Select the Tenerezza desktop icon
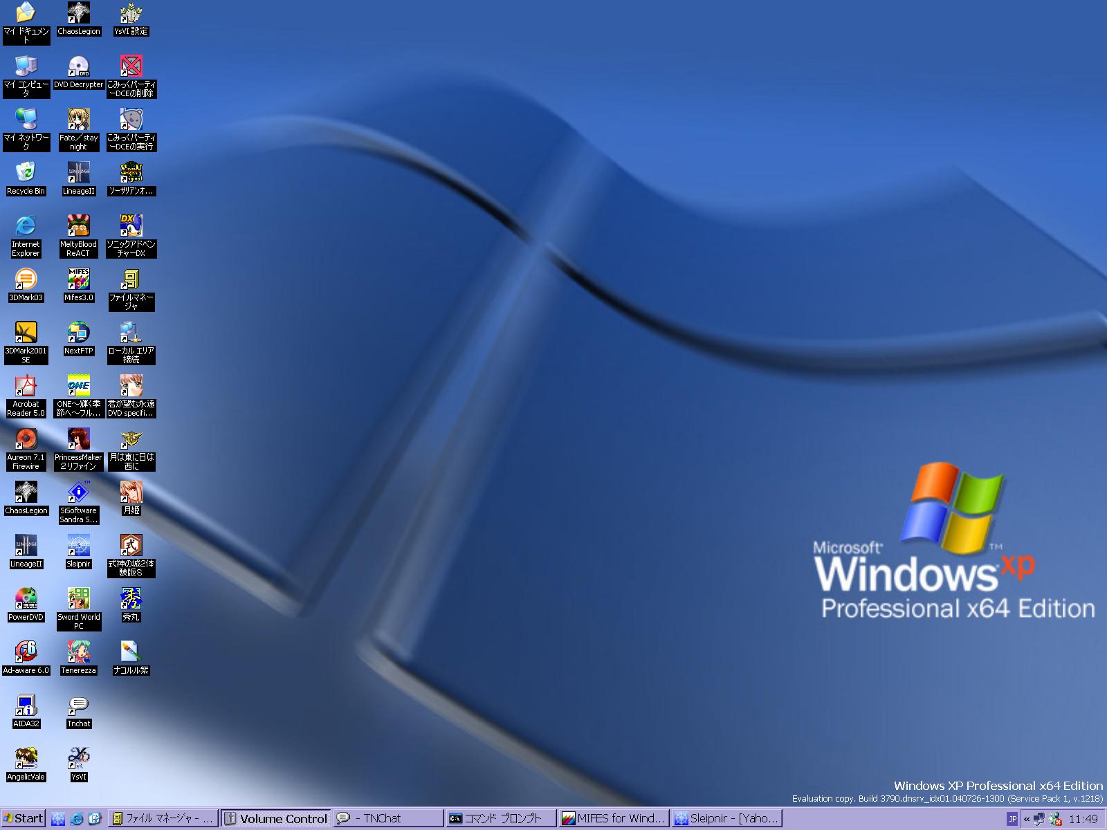Image resolution: width=1107 pixels, height=830 pixels. pos(78,652)
